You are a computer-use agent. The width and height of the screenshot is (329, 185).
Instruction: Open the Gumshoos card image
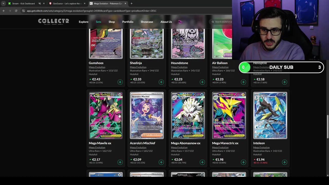(106, 44)
